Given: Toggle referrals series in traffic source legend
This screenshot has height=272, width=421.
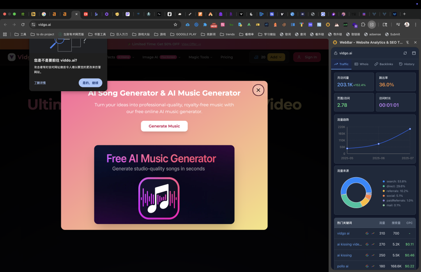Looking at the screenshot, I should tap(395, 191).
